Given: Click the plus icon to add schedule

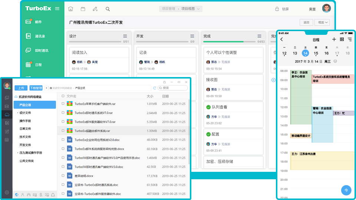Looking at the screenshot, I should [334, 39].
